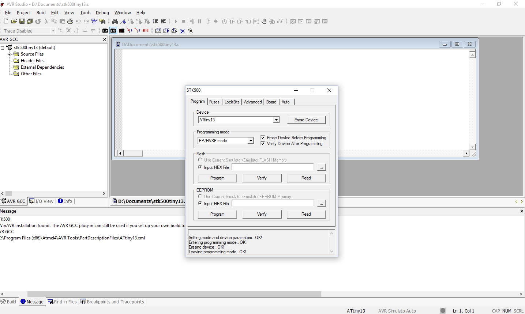Click the hand toggle breakpoint icon
525x314 pixels.
point(264,22)
